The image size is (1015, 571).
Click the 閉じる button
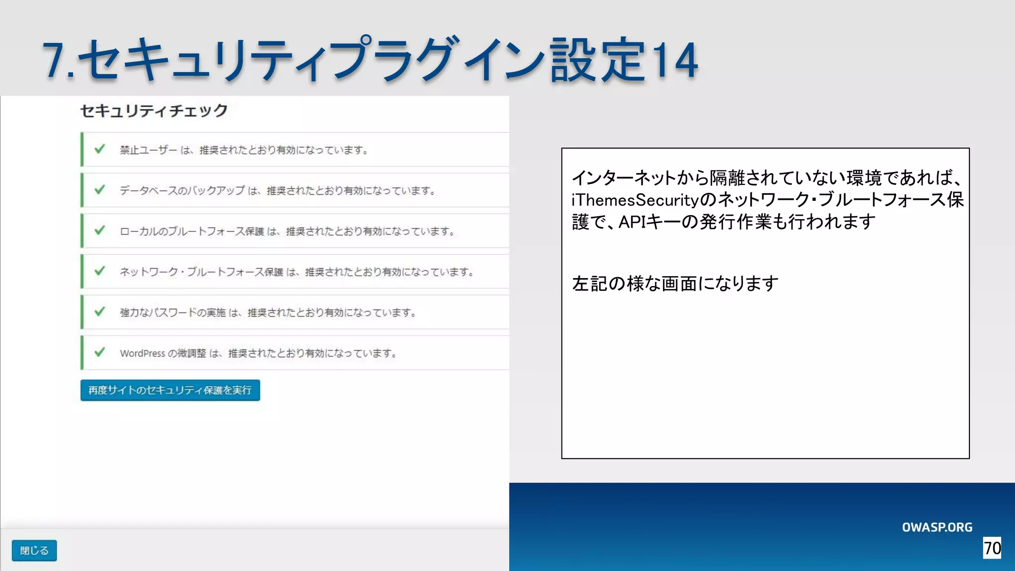click(x=34, y=550)
